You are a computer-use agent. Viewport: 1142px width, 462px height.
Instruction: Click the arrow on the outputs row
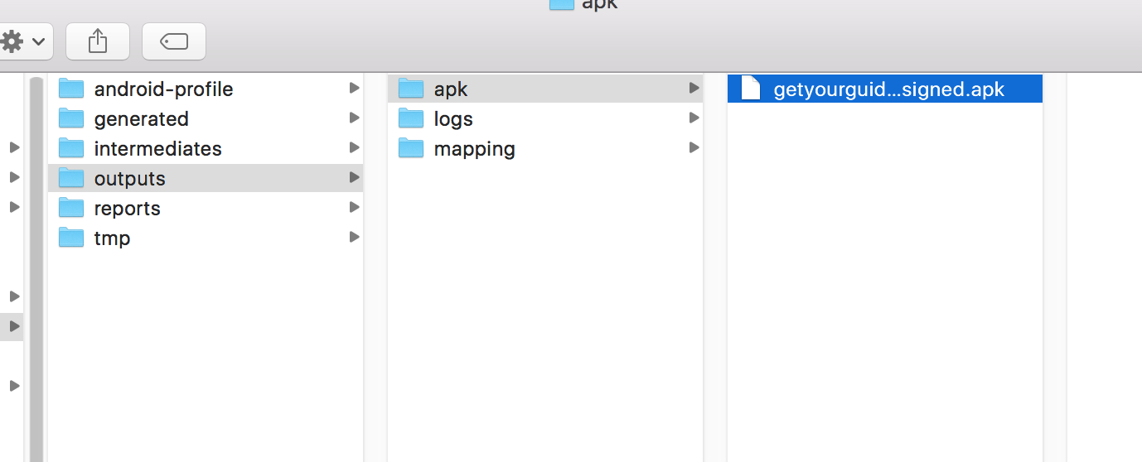point(354,177)
